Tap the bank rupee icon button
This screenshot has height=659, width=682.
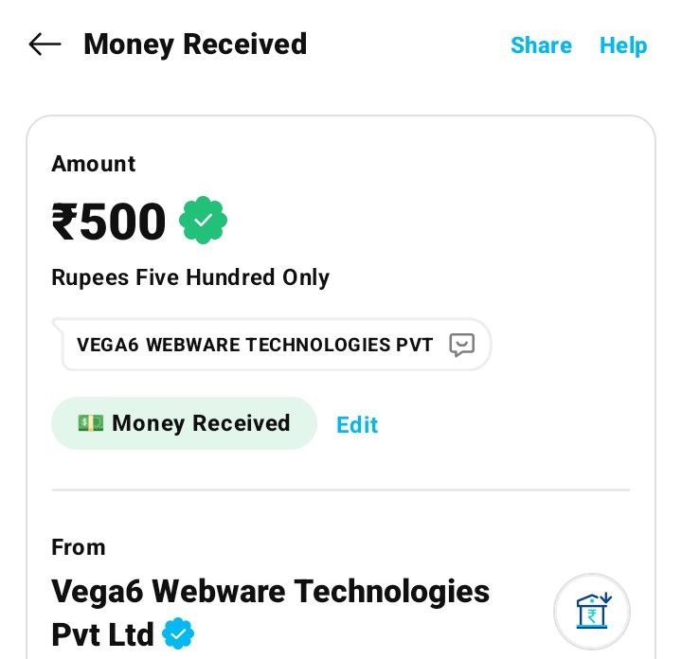tap(592, 612)
